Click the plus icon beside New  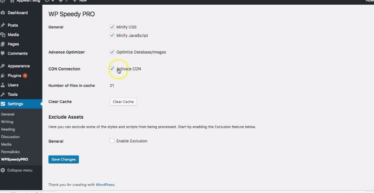tap(75, 1)
